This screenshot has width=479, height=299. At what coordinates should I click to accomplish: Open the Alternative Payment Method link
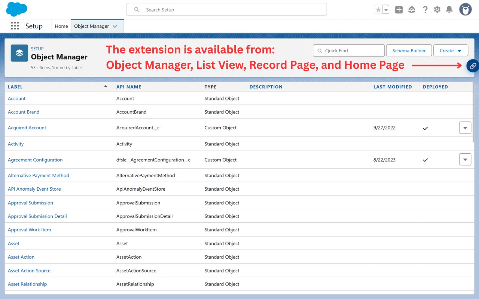(39, 175)
